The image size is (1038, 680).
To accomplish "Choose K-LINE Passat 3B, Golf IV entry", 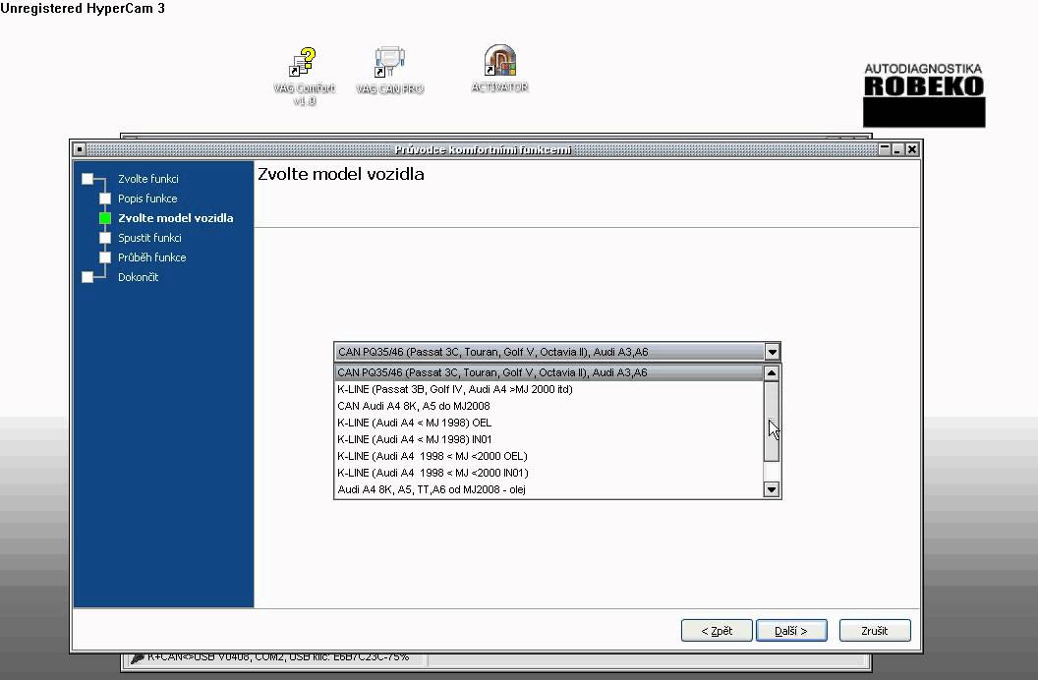I will coord(548,389).
